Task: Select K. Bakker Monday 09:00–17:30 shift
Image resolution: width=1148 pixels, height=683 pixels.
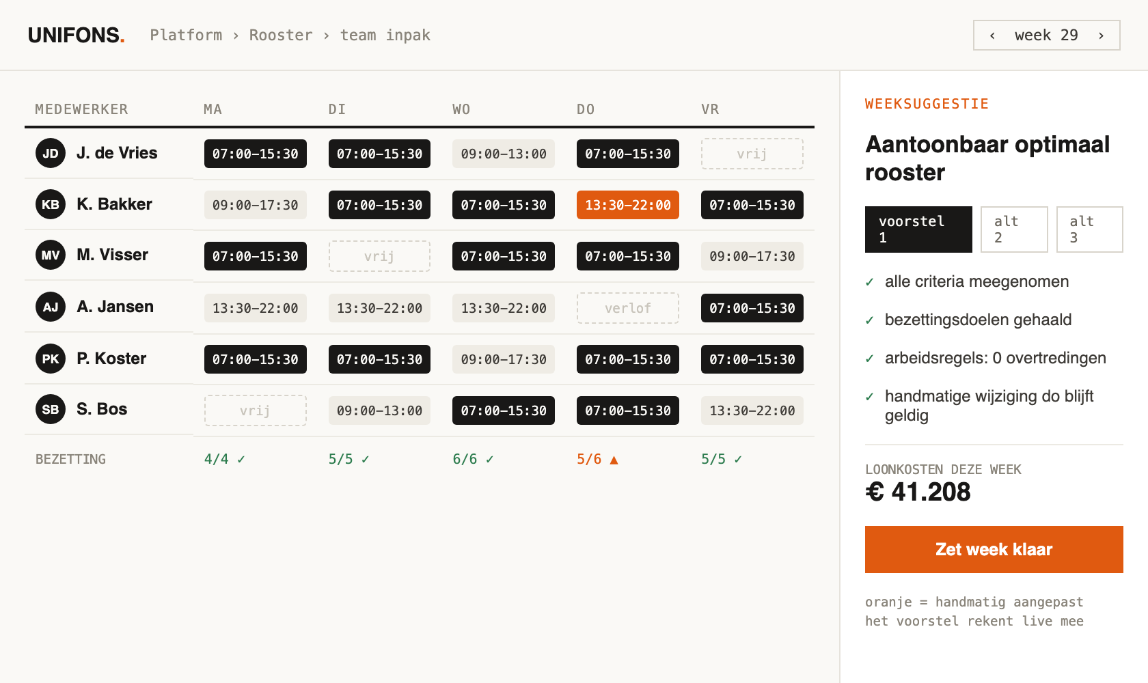Action: point(256,205)
